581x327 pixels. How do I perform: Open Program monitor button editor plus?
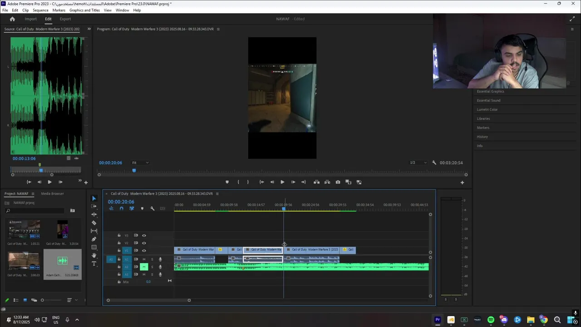point(462,183)
